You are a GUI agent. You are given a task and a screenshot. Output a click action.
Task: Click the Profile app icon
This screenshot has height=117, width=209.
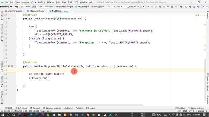point(168,7)
